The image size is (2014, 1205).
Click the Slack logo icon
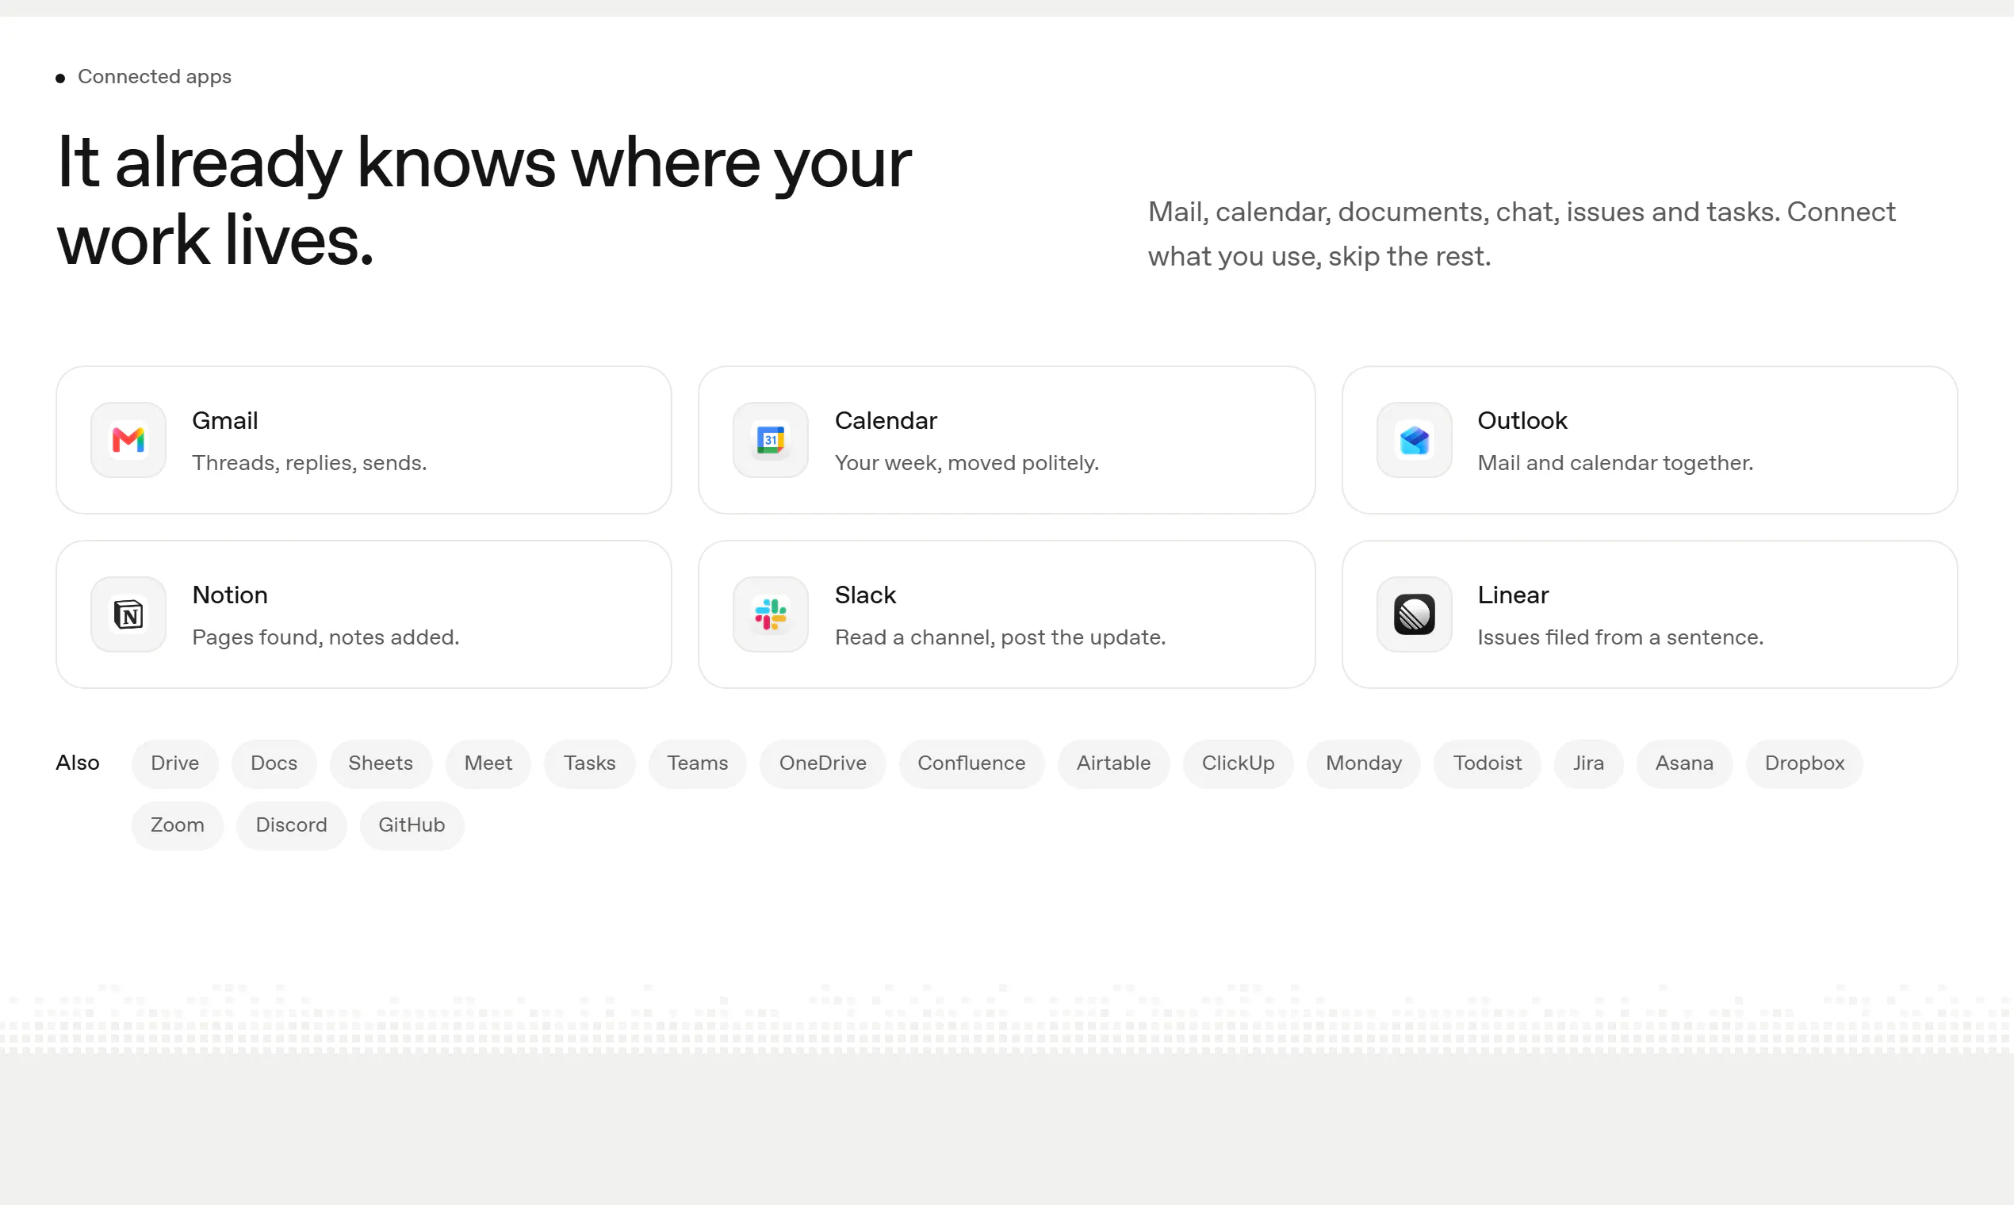tap(770, 614)
